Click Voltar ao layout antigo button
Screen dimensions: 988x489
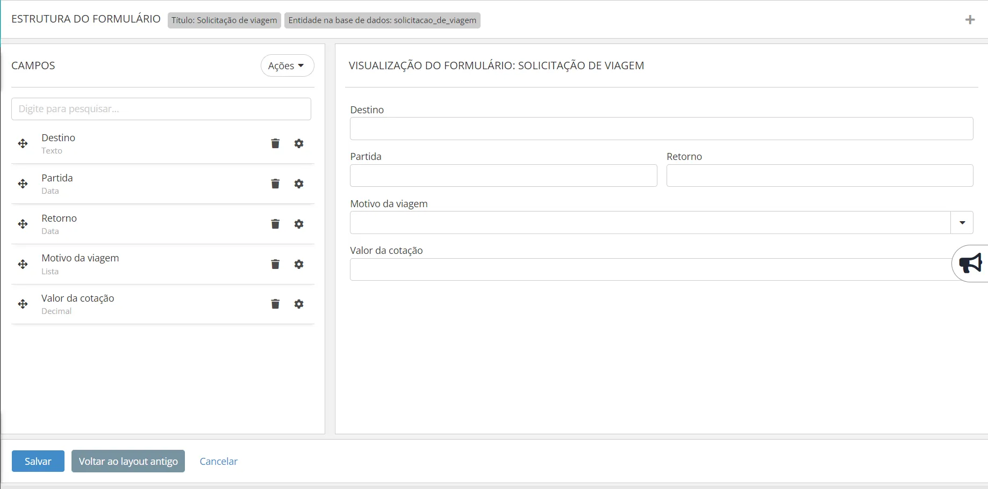pyautogui.click(x=128, y=461)
